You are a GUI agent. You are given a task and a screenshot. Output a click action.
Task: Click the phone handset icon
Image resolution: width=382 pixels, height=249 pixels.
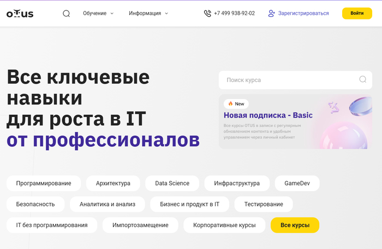[x=207, y=13]
